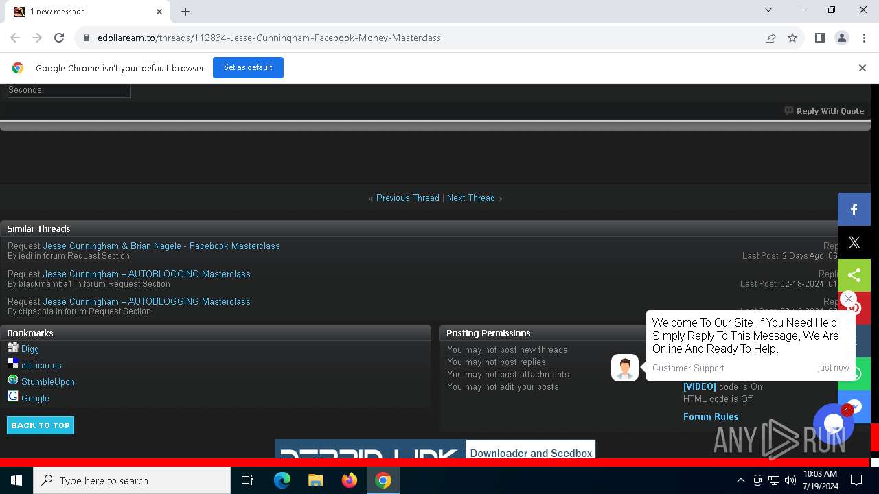This screenshot has width=879, height=494.
Task: Click the green share icon in sidebar
Action: coord(854,275)
